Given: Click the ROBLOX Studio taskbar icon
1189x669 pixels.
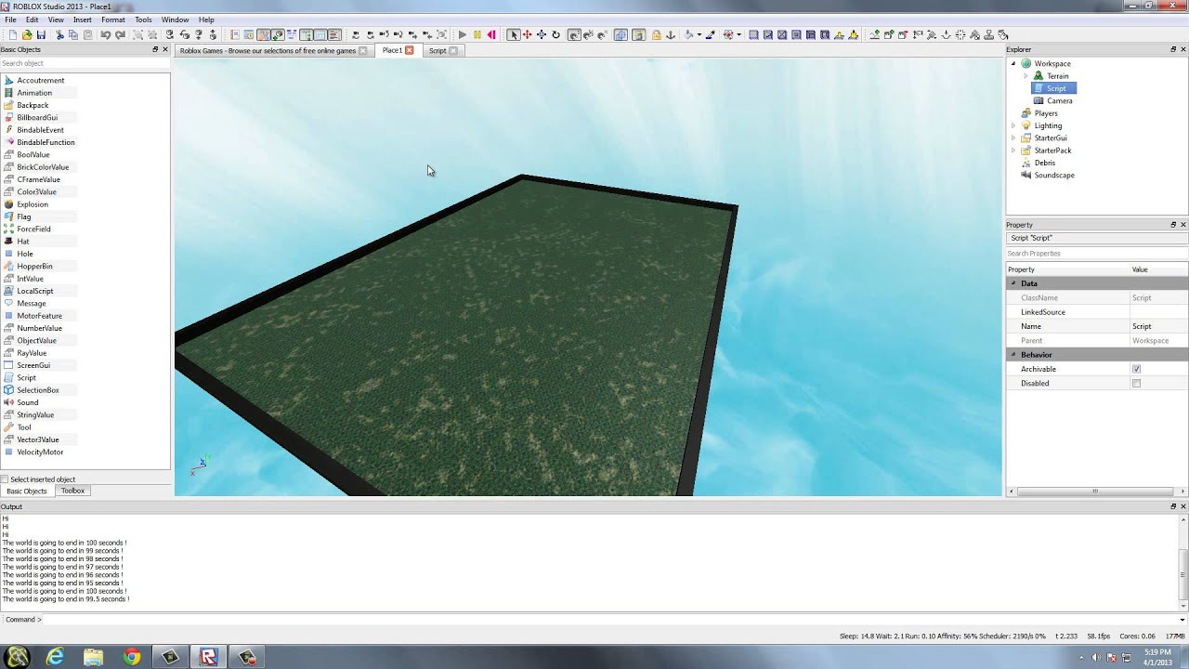Looking at the screenshot, I should click(x=208, y=657).
